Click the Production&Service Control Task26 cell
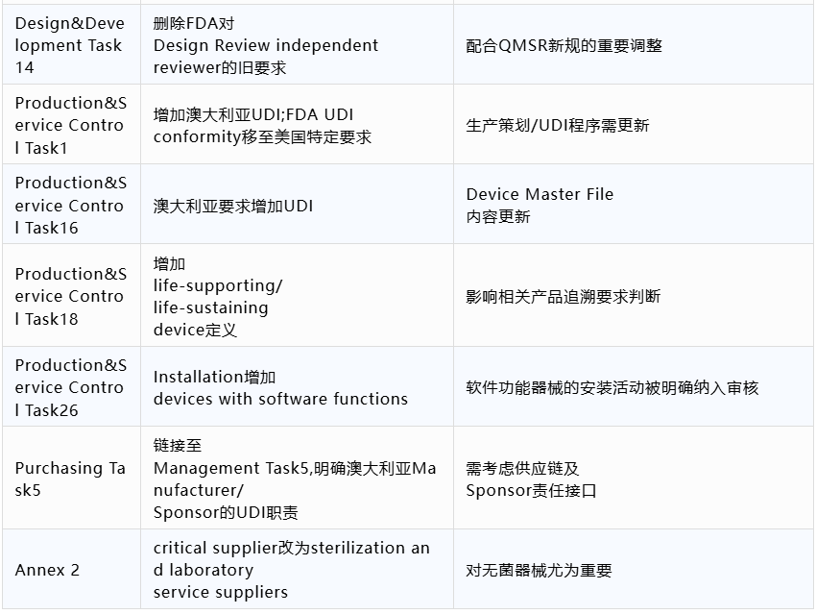The height and width of the screenshot is (614, 816). coord(71,387)
